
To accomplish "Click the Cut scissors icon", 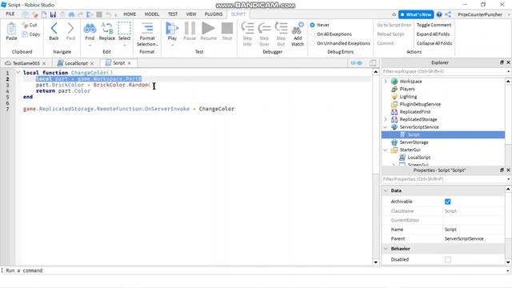I will [x=25, y=25].
